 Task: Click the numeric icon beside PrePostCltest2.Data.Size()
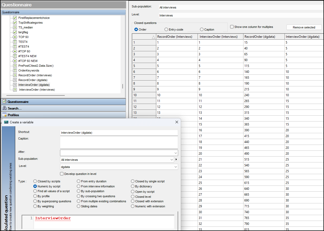point(15,66)
